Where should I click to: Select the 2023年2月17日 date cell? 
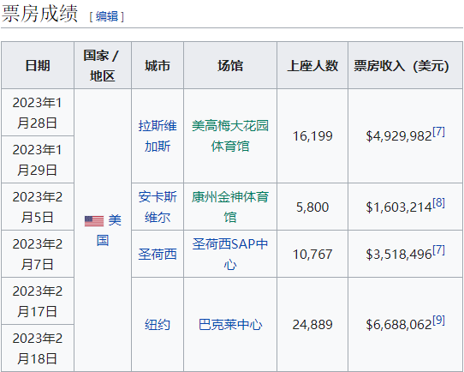(x=38, y=301)
